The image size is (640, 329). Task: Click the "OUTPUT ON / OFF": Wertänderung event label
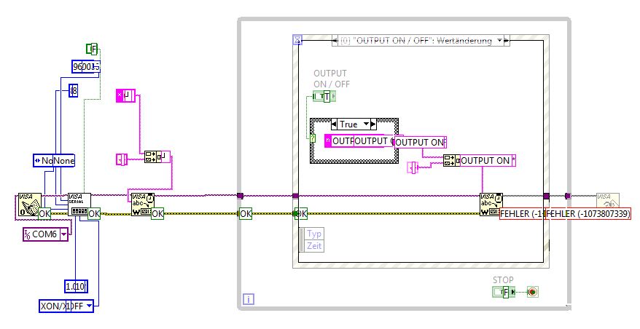417,40
